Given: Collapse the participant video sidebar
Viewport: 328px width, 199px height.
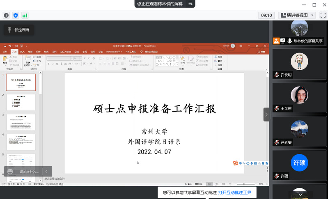Looking at the screenshot, I should tap(266, 114).
